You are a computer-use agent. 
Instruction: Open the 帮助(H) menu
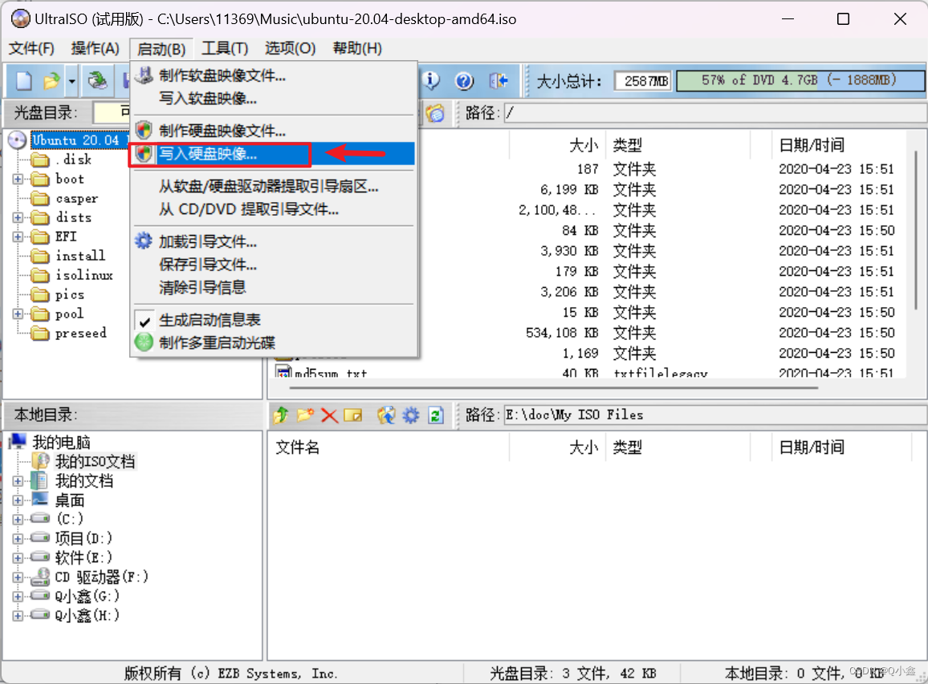[357, 48]
